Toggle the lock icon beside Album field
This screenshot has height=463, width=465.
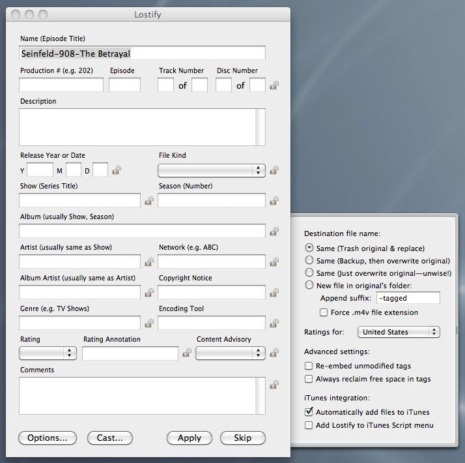tap(274, 231)
